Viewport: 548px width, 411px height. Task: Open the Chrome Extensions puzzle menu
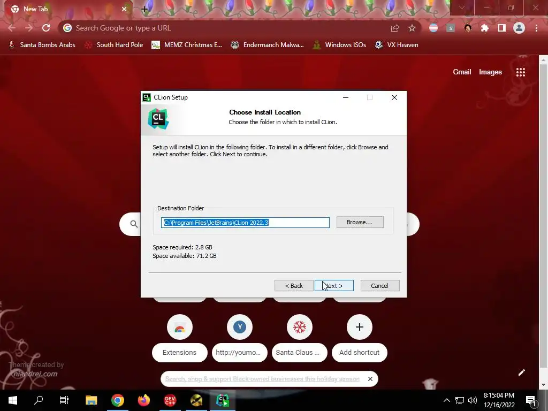(x=485, y=28)
